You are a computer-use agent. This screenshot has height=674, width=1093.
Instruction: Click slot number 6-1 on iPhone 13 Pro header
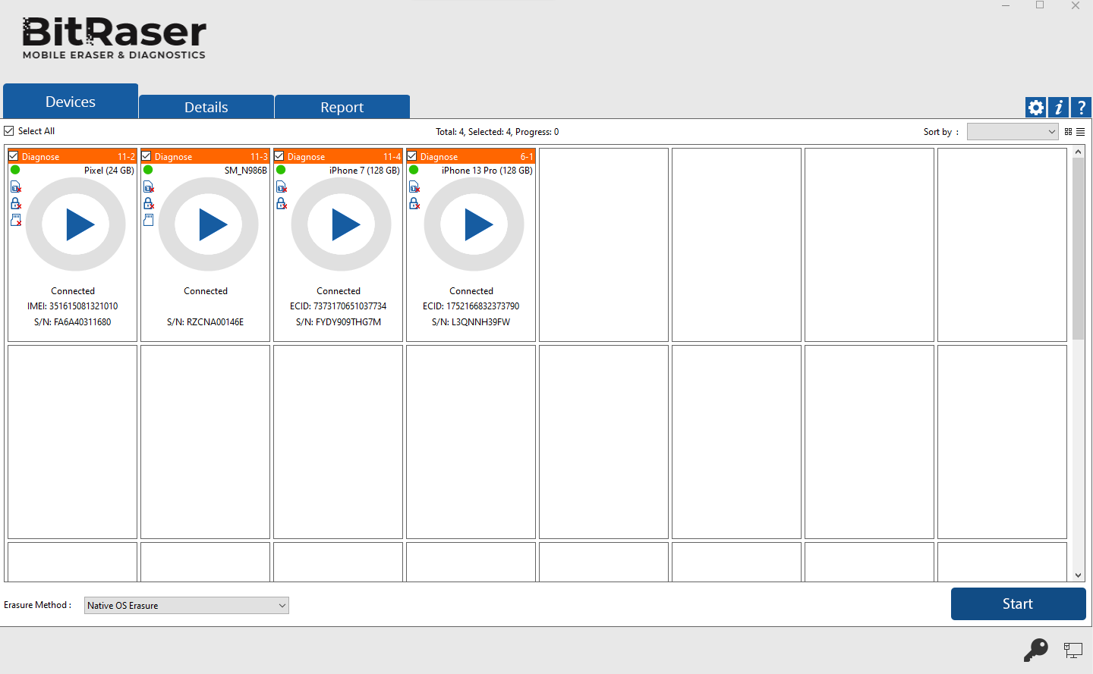pyautogui.click(x=527, y=157)
